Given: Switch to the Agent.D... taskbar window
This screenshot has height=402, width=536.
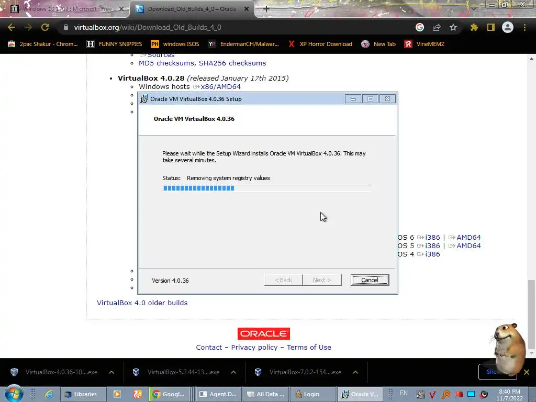Looking at the screenshot, I should coord(219,394).
